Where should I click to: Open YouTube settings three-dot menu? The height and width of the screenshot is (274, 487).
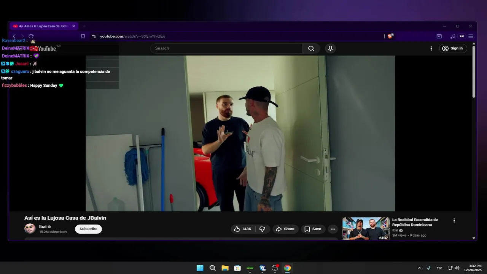pyautogui.click(x=431, y=48)
